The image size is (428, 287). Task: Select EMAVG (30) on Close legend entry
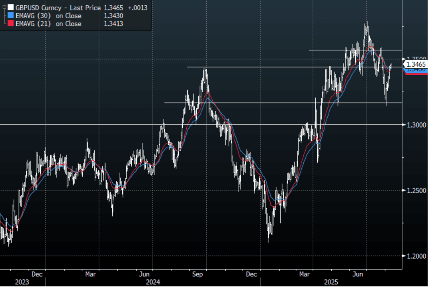(x=48, y=16)
